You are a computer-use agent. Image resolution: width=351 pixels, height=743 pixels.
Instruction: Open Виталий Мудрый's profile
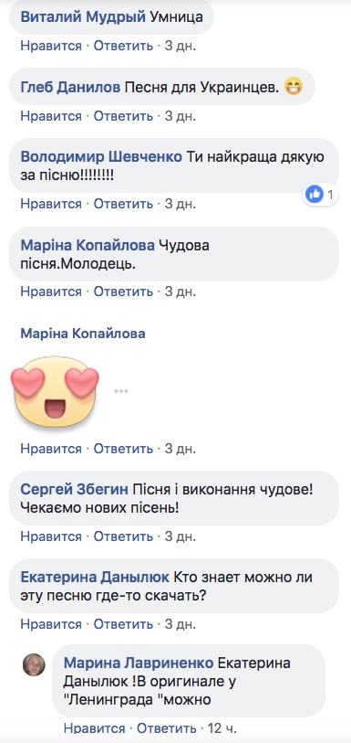(x=83, y=17)
